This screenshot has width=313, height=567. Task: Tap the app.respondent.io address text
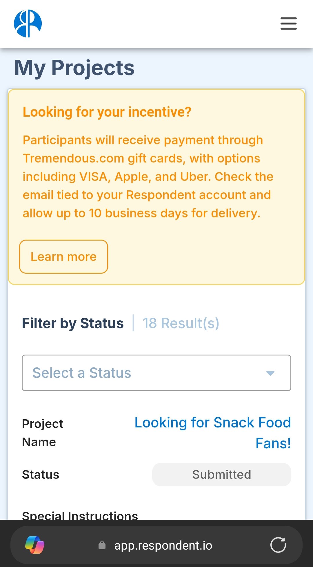(x=163, y=545)
